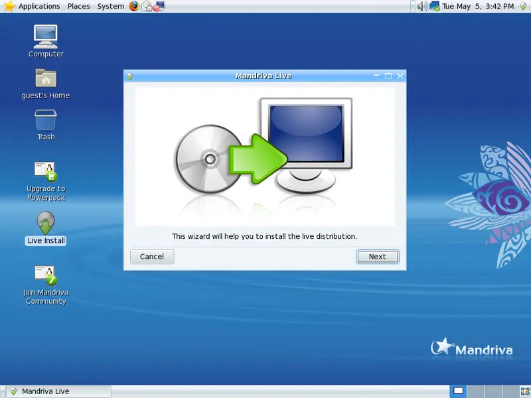Select the Upgrade to Powerpack icon
Viewport: 531px width, 398px height.
click(x=46, y=181)
